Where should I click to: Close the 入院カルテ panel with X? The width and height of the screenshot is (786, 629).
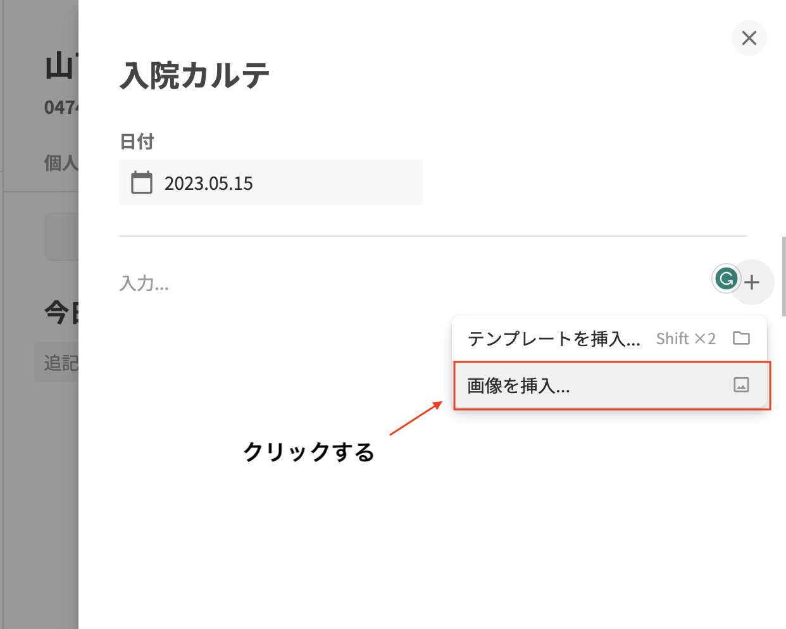[749, 39]
